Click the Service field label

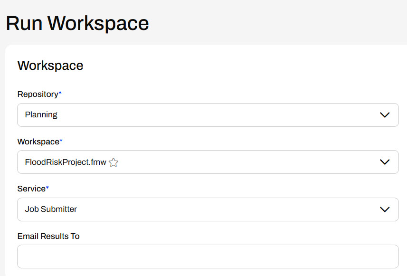click(x=31, y=189)
